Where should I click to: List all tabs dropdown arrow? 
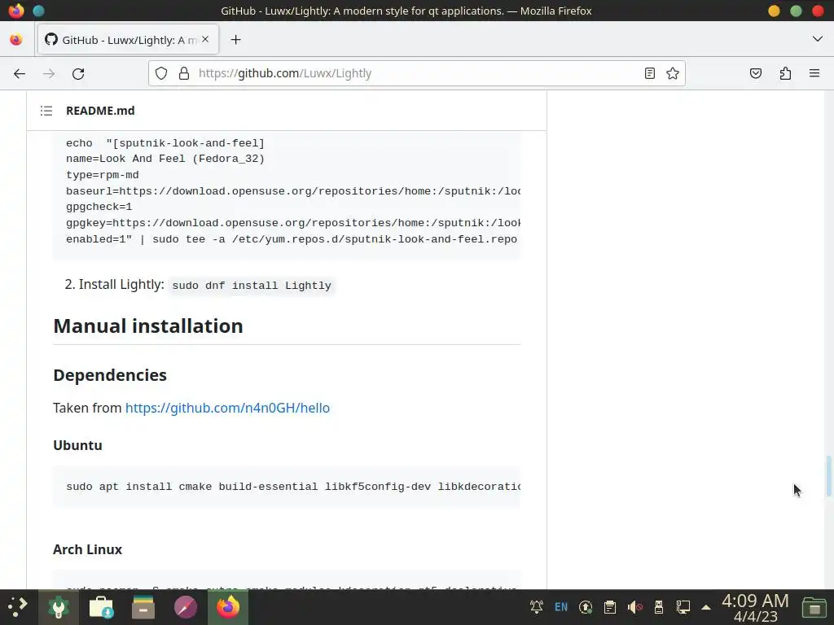[x=818, y=39]
